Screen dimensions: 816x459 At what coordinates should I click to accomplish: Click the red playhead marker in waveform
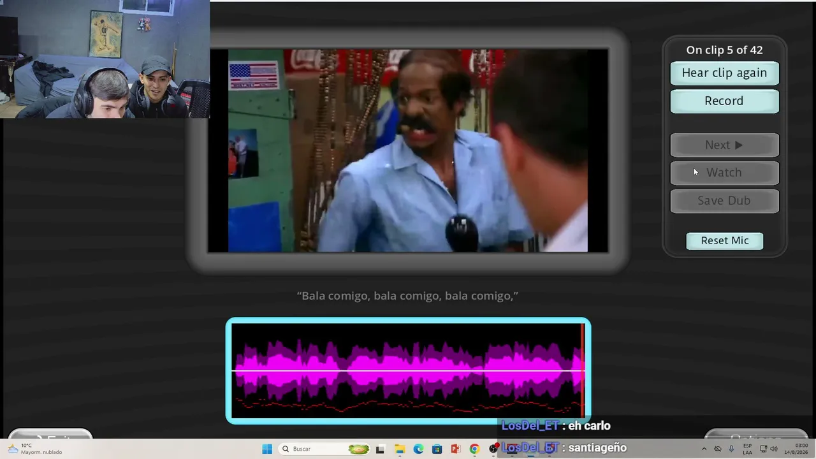coord(583,371)
